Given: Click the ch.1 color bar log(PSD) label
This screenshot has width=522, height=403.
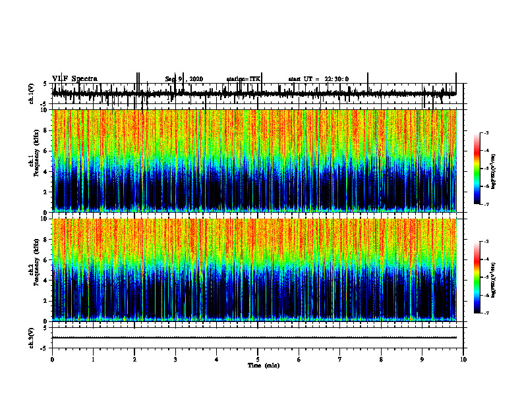Looking at the screenshot, I should 494,172.
